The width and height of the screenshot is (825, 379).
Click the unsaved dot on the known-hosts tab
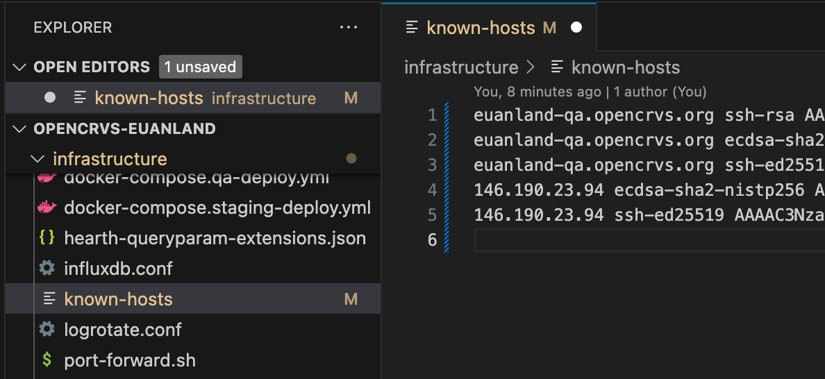(576, 28)
